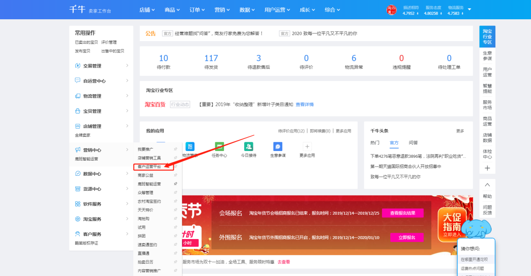Select 拍卖日历 in the submenu

click(x=145, y=262)
